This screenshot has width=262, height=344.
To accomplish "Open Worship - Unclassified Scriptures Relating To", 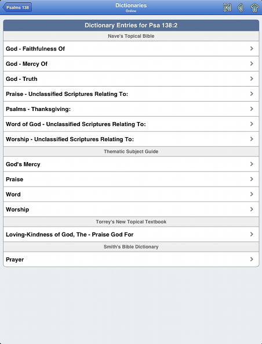I will click(131, 139).
